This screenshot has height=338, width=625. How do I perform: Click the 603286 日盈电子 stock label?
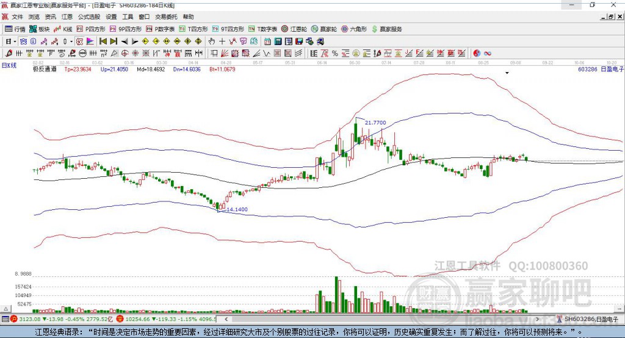coord(601,70)
